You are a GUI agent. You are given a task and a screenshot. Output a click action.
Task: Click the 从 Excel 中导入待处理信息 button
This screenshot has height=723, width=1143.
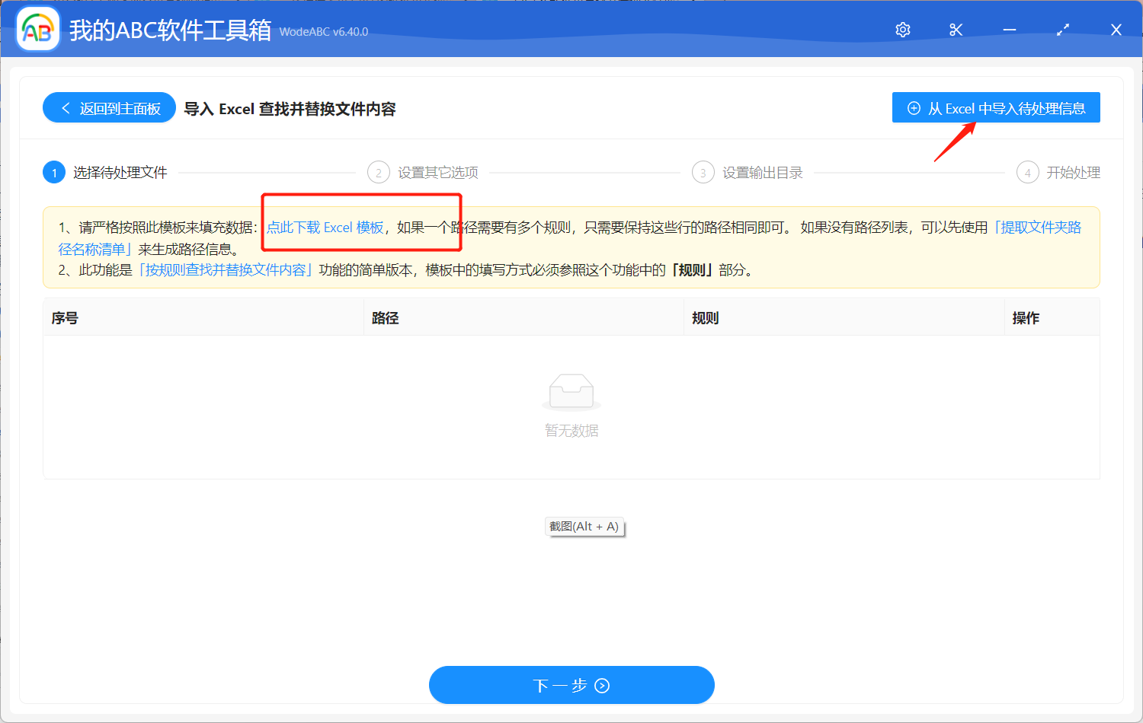(996, 107)
